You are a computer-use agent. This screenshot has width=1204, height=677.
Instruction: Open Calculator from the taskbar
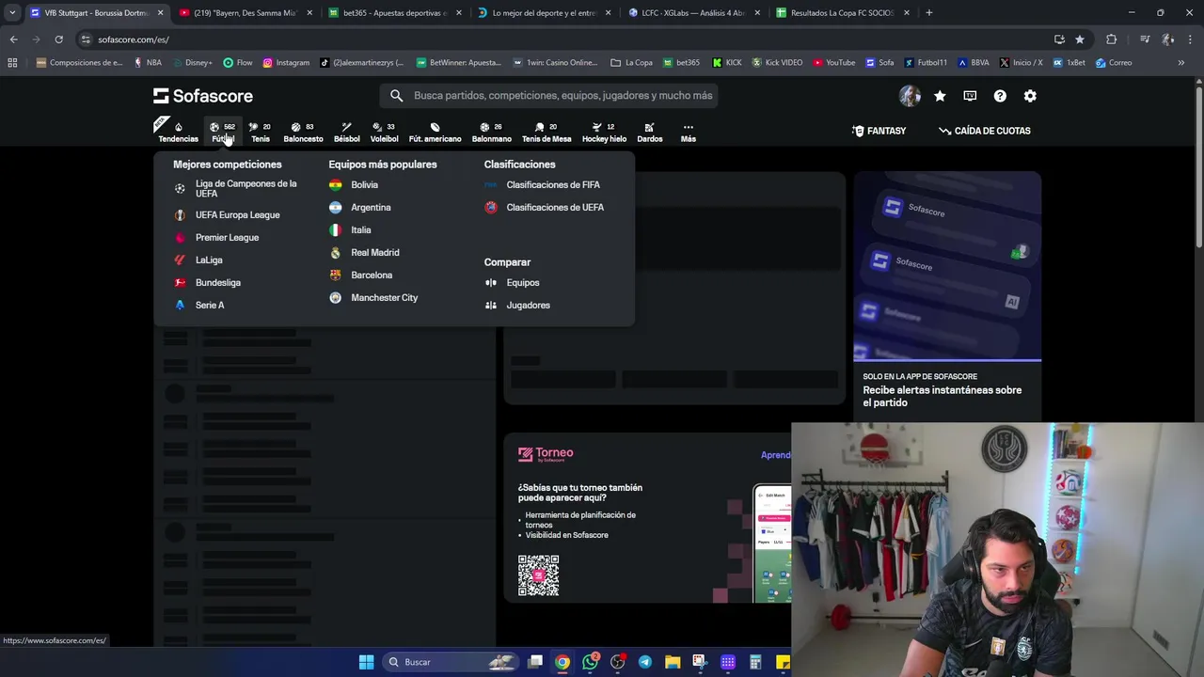coord(755,662)
